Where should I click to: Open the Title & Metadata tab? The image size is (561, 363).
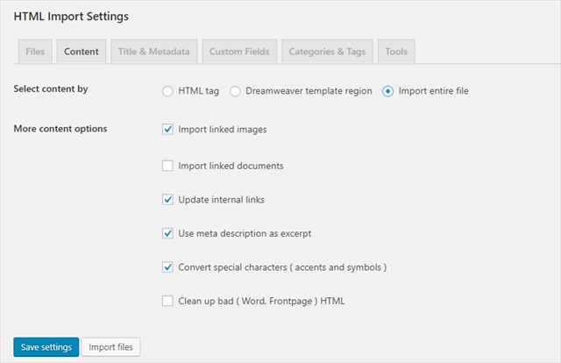coord(153,52)
